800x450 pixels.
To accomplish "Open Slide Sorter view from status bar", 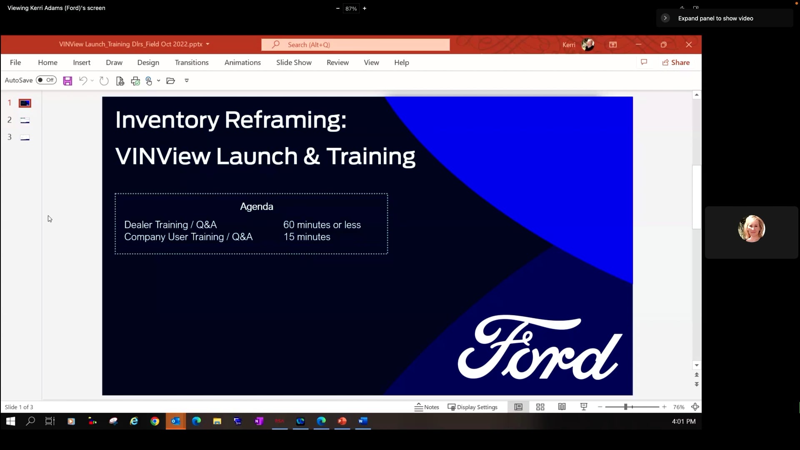I will [540, 407].
